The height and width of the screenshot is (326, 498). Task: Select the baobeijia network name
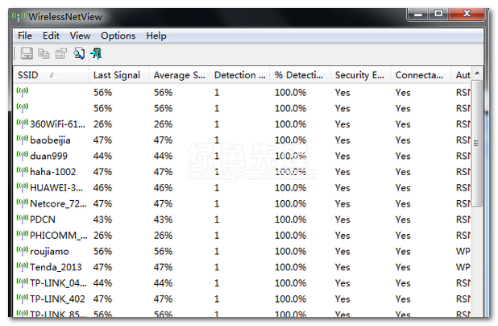pos(50,140)
